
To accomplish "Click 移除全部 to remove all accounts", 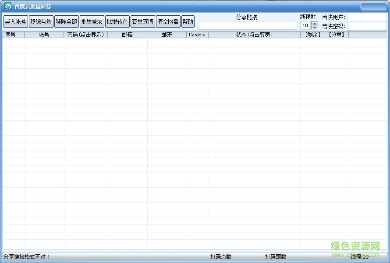I will (x=66, y=21).
